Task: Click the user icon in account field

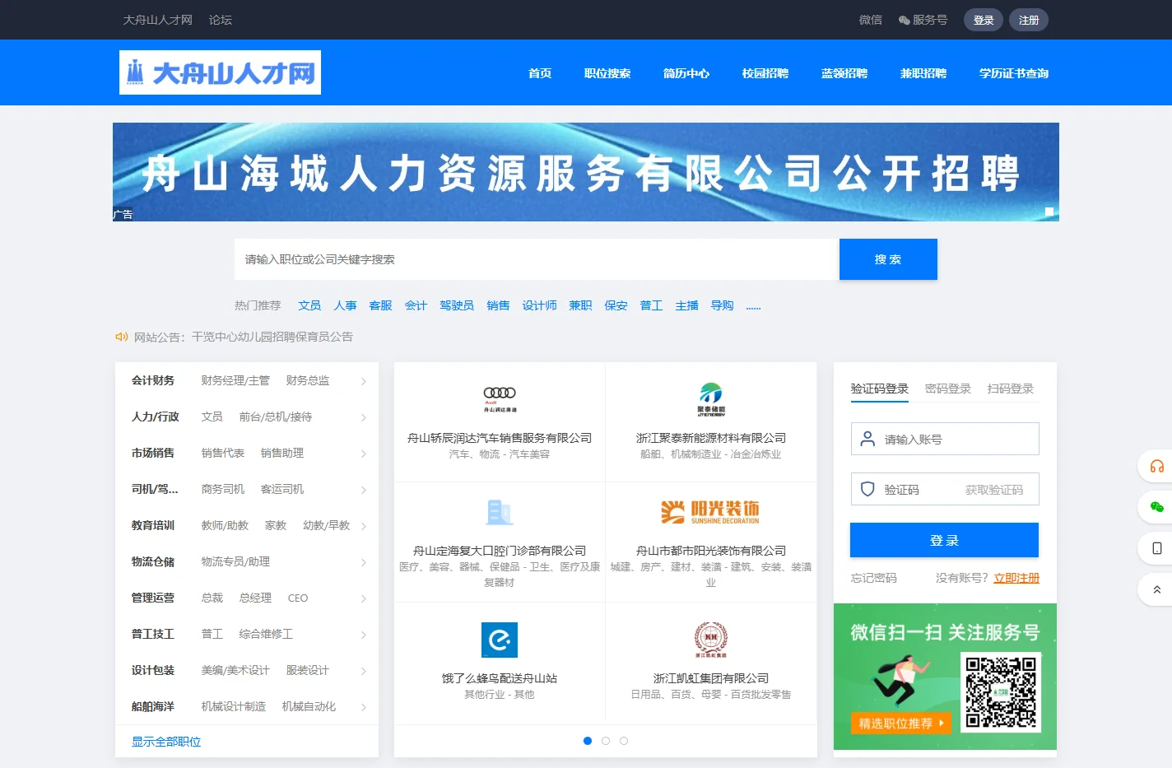Action: [867, 439]
